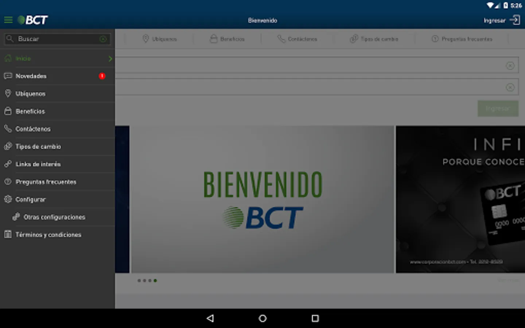Tap the red Novedades notification badge

click(102, 76)
